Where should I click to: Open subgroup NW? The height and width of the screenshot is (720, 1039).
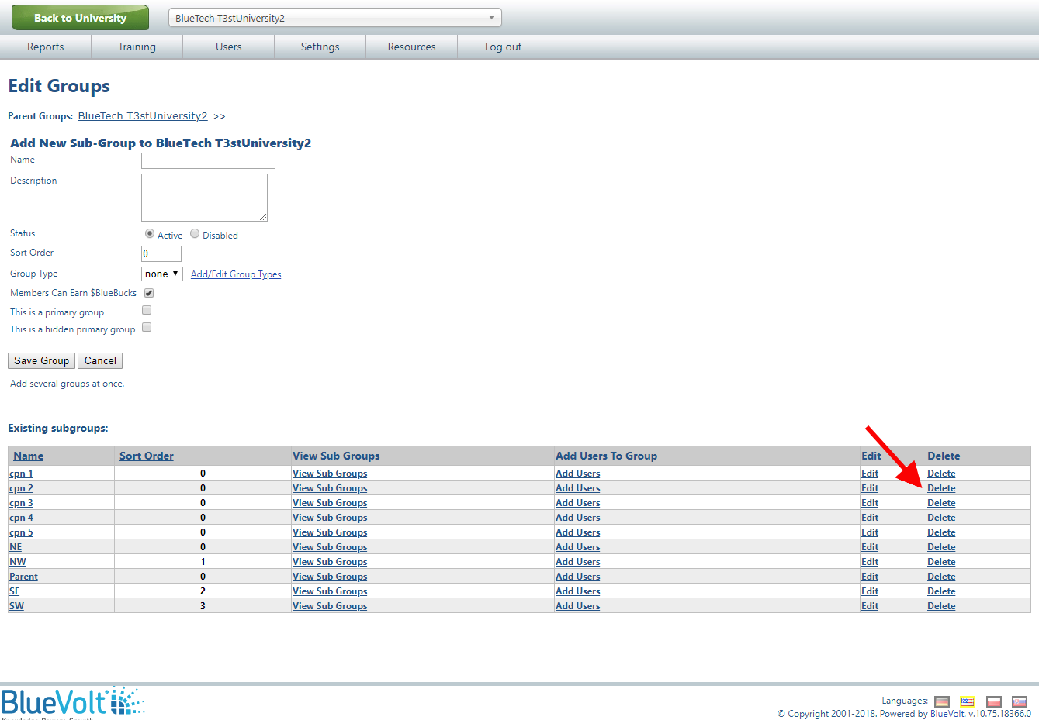18,562
